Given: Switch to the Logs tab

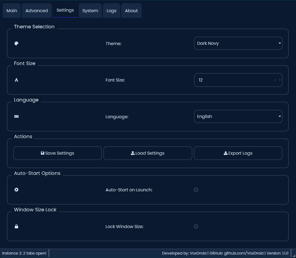Looking at the screenshot, I should pyautogui.click(x=111, y=11).
